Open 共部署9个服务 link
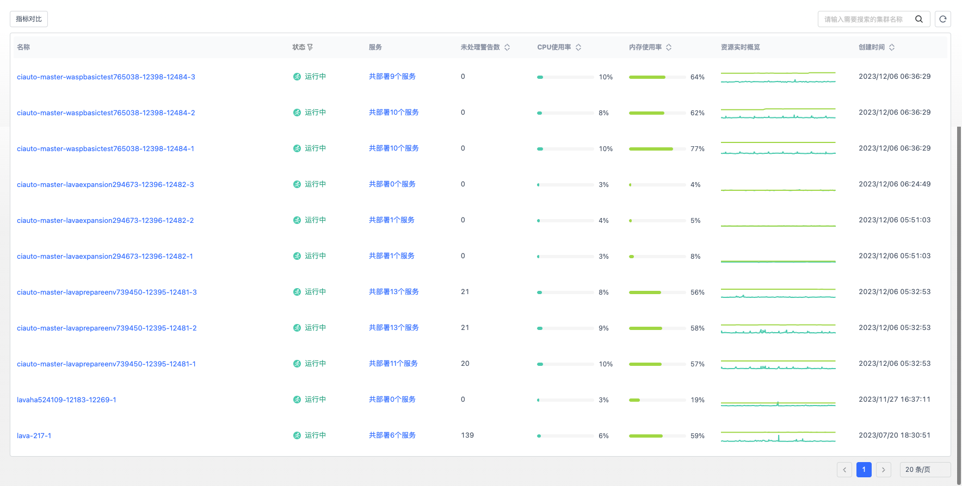 [392, 77]
